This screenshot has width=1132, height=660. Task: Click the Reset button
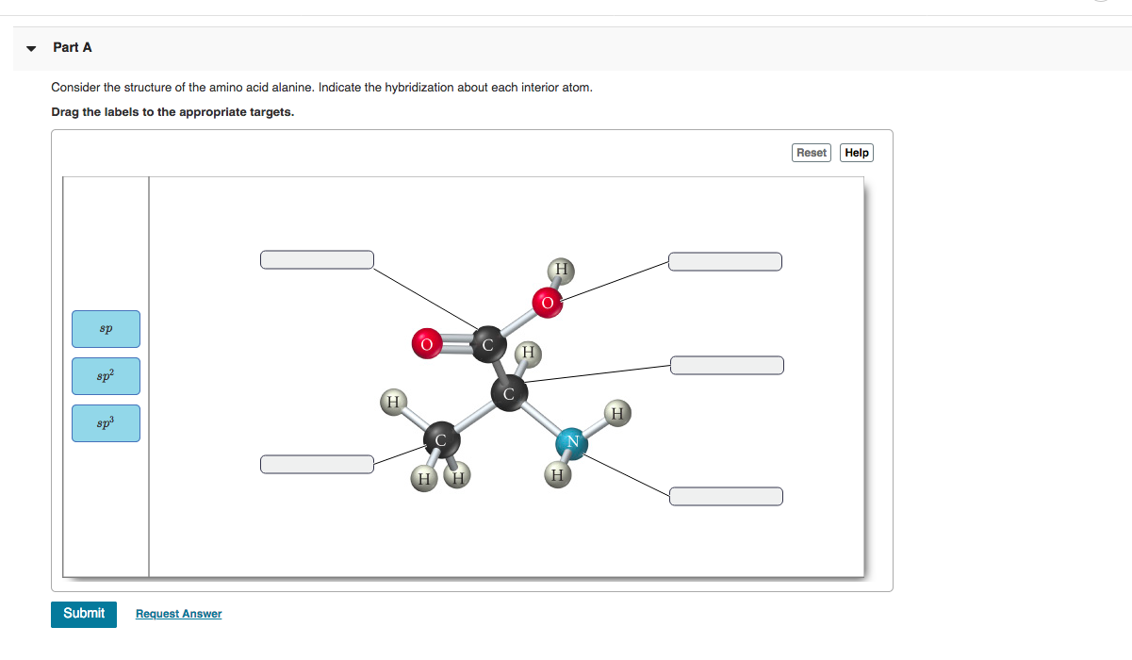pos(811,152)
